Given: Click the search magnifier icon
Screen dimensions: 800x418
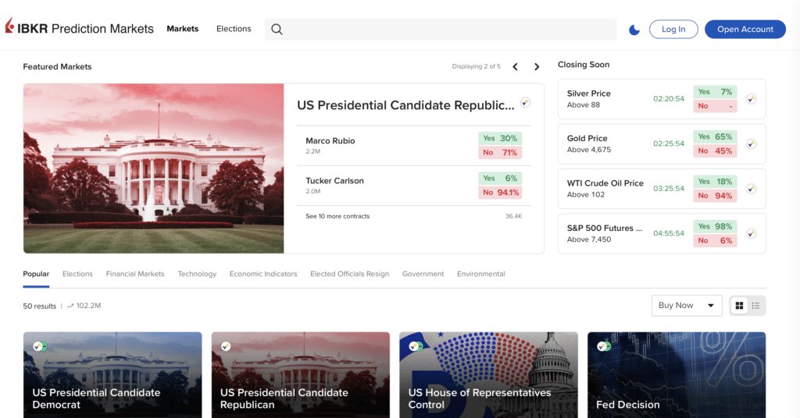Looking at the screenshot, I should coord(277,29).
